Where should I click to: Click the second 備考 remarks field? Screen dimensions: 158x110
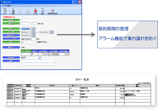[38, 64]
